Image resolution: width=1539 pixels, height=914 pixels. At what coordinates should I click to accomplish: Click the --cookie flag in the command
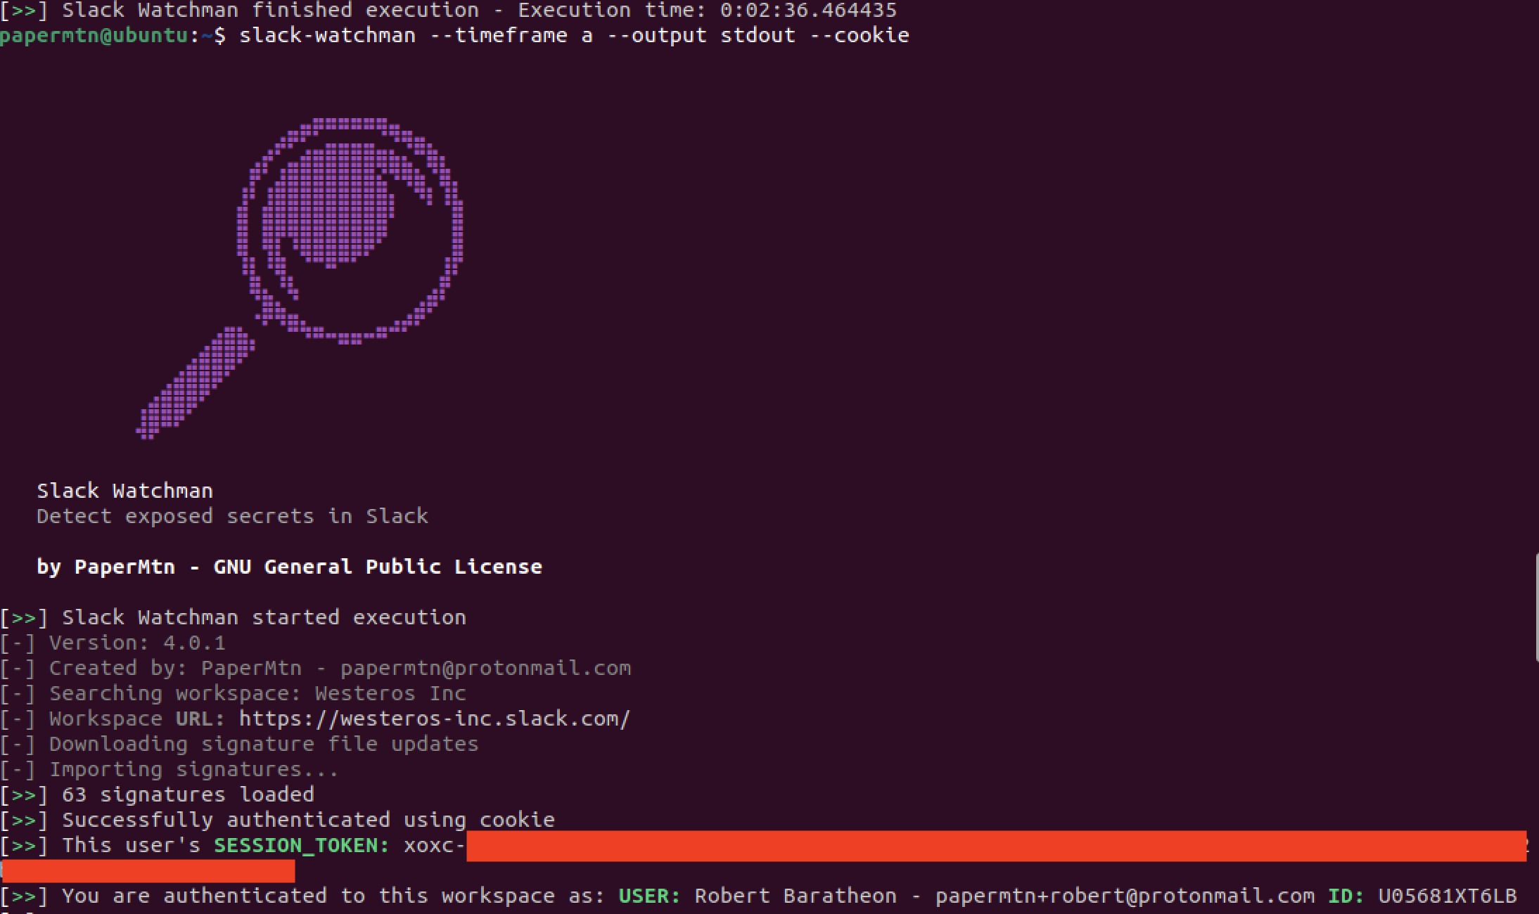(860, 35)
